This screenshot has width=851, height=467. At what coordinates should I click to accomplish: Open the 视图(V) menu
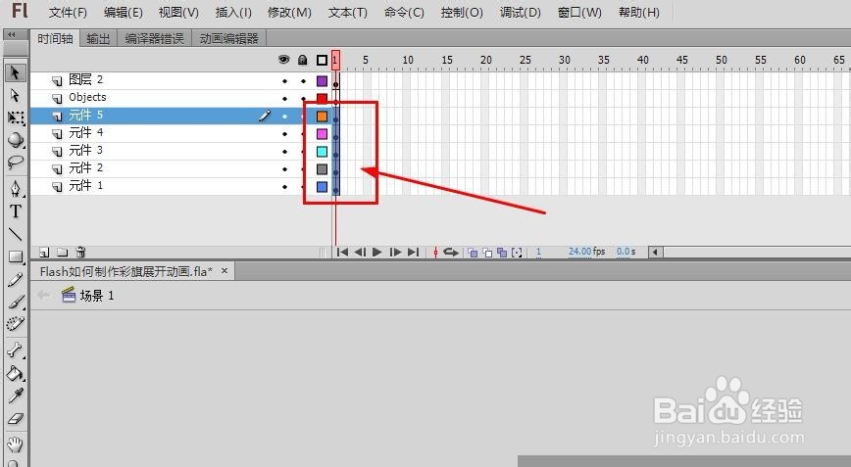(x=178, y=13)
